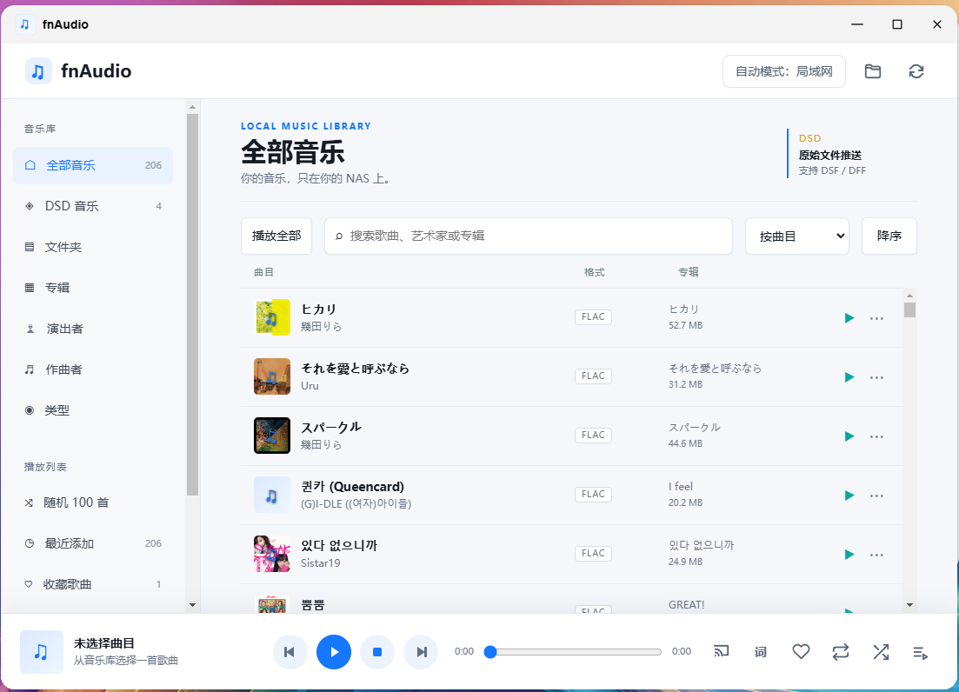Click the now-playing music note artwork
959x692 pixels.
pos(42,652)
